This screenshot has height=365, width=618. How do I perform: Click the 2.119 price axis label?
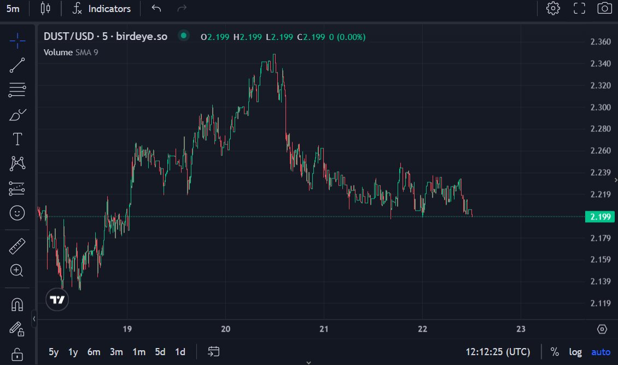[x=600, y=303]
